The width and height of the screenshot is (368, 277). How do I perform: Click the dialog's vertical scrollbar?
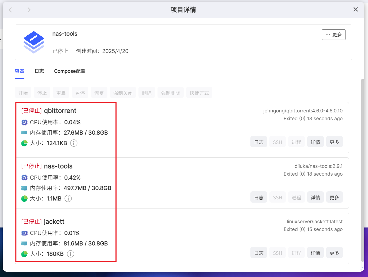(x=363, y=170)
